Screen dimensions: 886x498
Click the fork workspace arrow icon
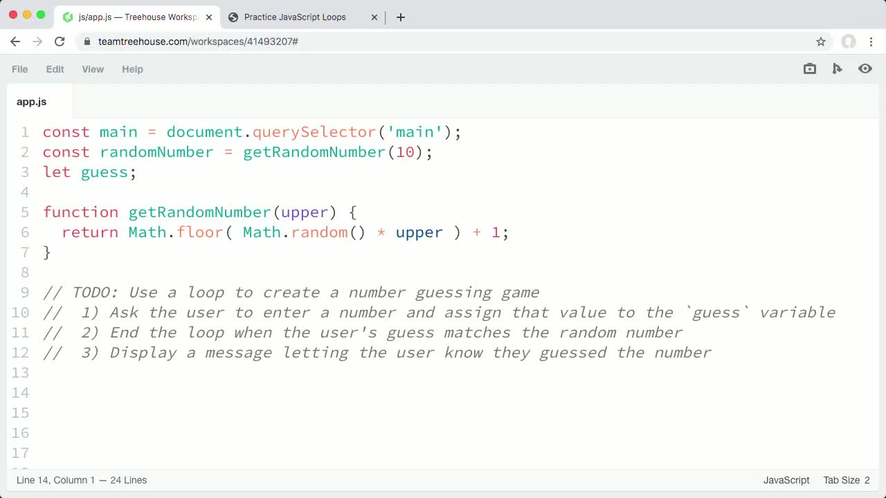(837, 68)
